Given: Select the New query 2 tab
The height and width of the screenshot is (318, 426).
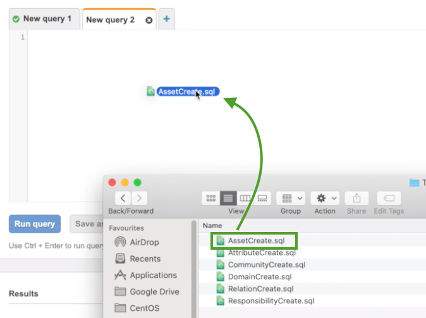Looking at the screenshot, I should [111, 20].
